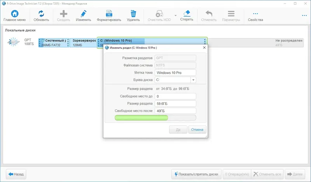
Task: Click the Обновить refresh icon
Action: pyautogui.click(x=41, y=14)
